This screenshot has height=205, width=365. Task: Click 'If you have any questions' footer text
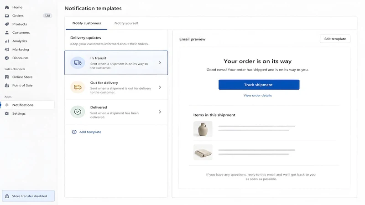(261, 177)
